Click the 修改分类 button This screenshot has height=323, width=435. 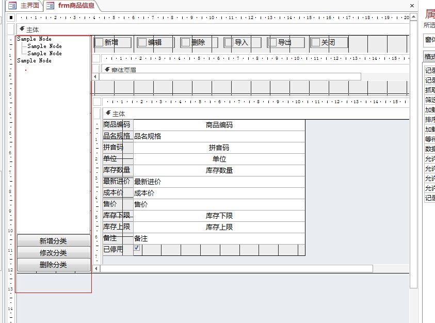[x=53, y=253]
